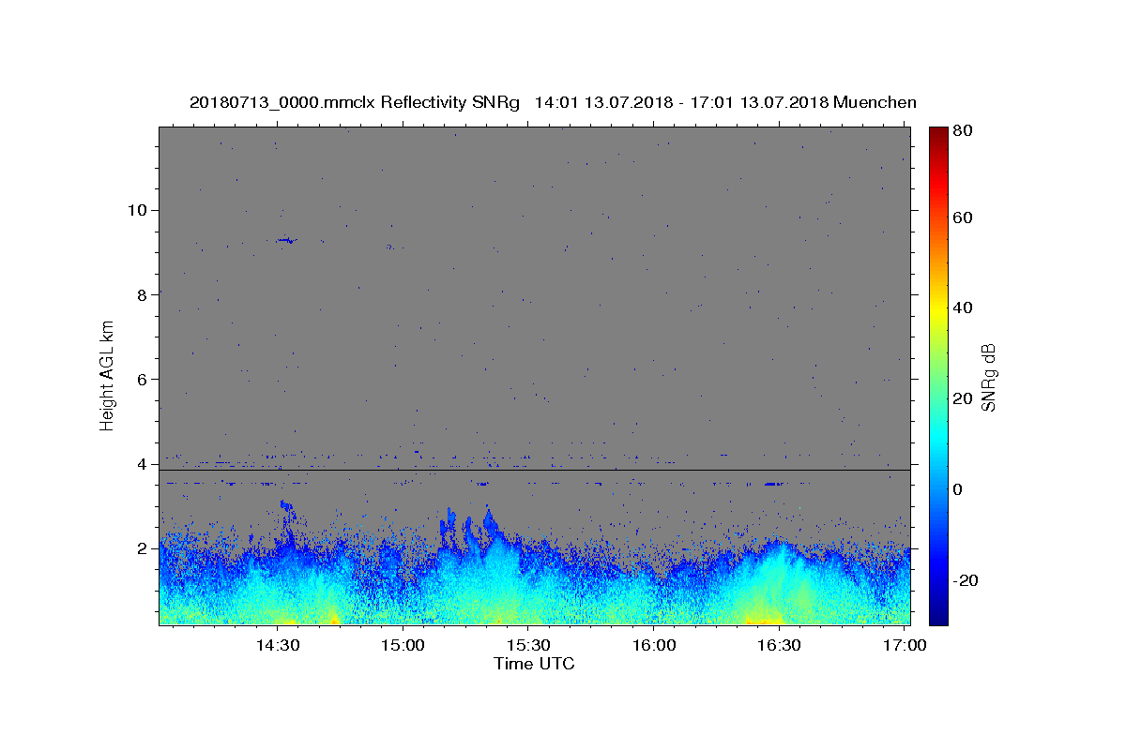Click the 16:30 time tick label
The width and height of the screenshot is (1126, 750).
(779, 645)
